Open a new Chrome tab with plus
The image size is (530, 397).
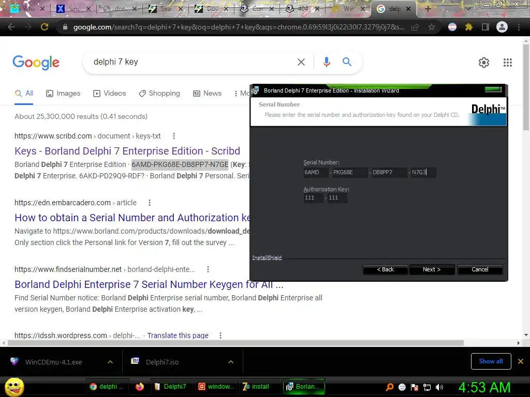point(428,9)
